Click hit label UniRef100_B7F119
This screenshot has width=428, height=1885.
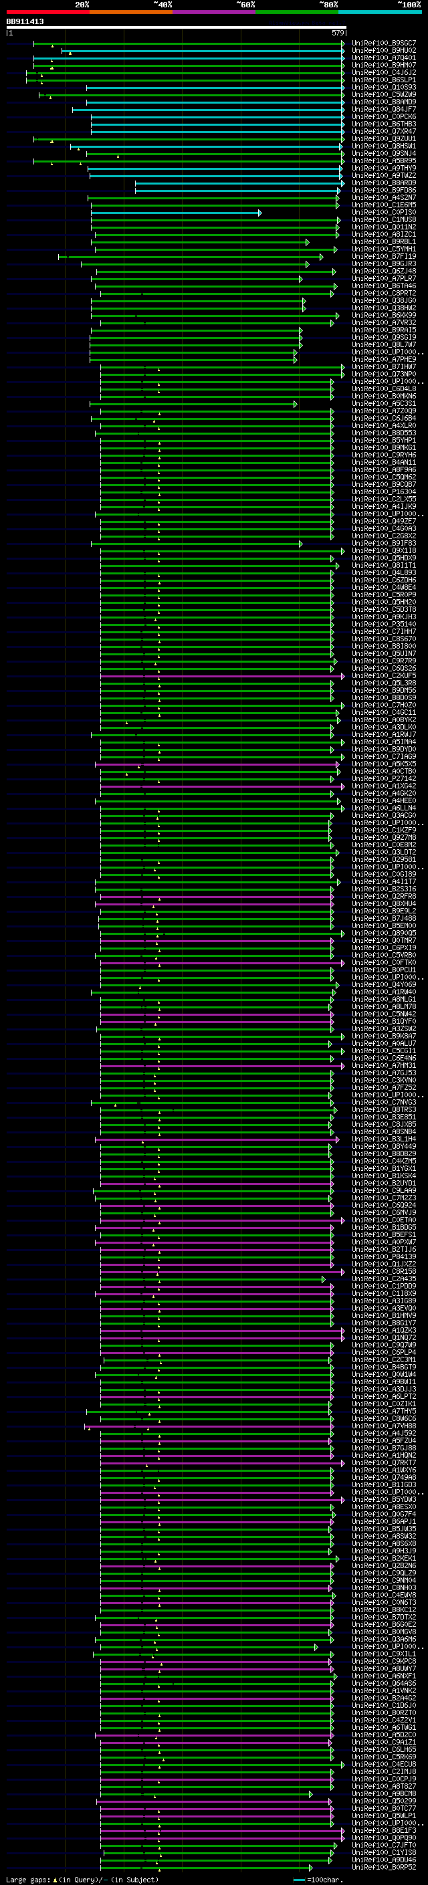384,257
